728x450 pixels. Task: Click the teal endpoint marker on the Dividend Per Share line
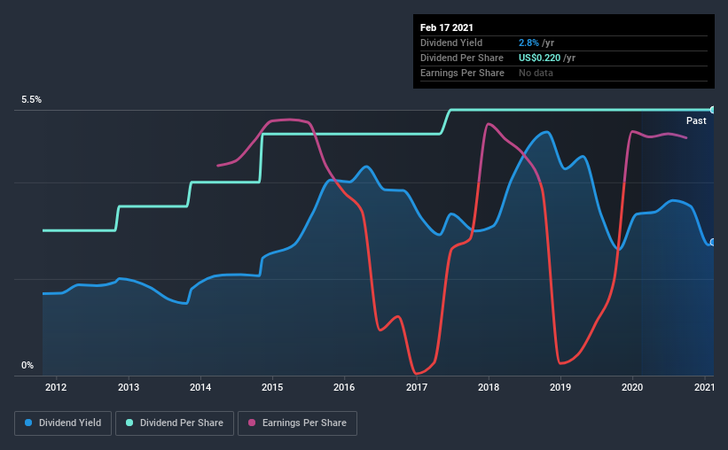click(x=712, y=110)
